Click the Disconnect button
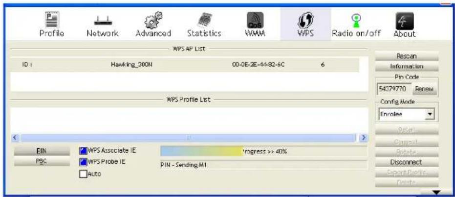 pos(407,162)
